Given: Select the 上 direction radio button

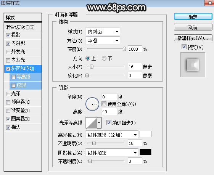Looking at the screenshot, I should pyautogui.click(x=88, y=58).
